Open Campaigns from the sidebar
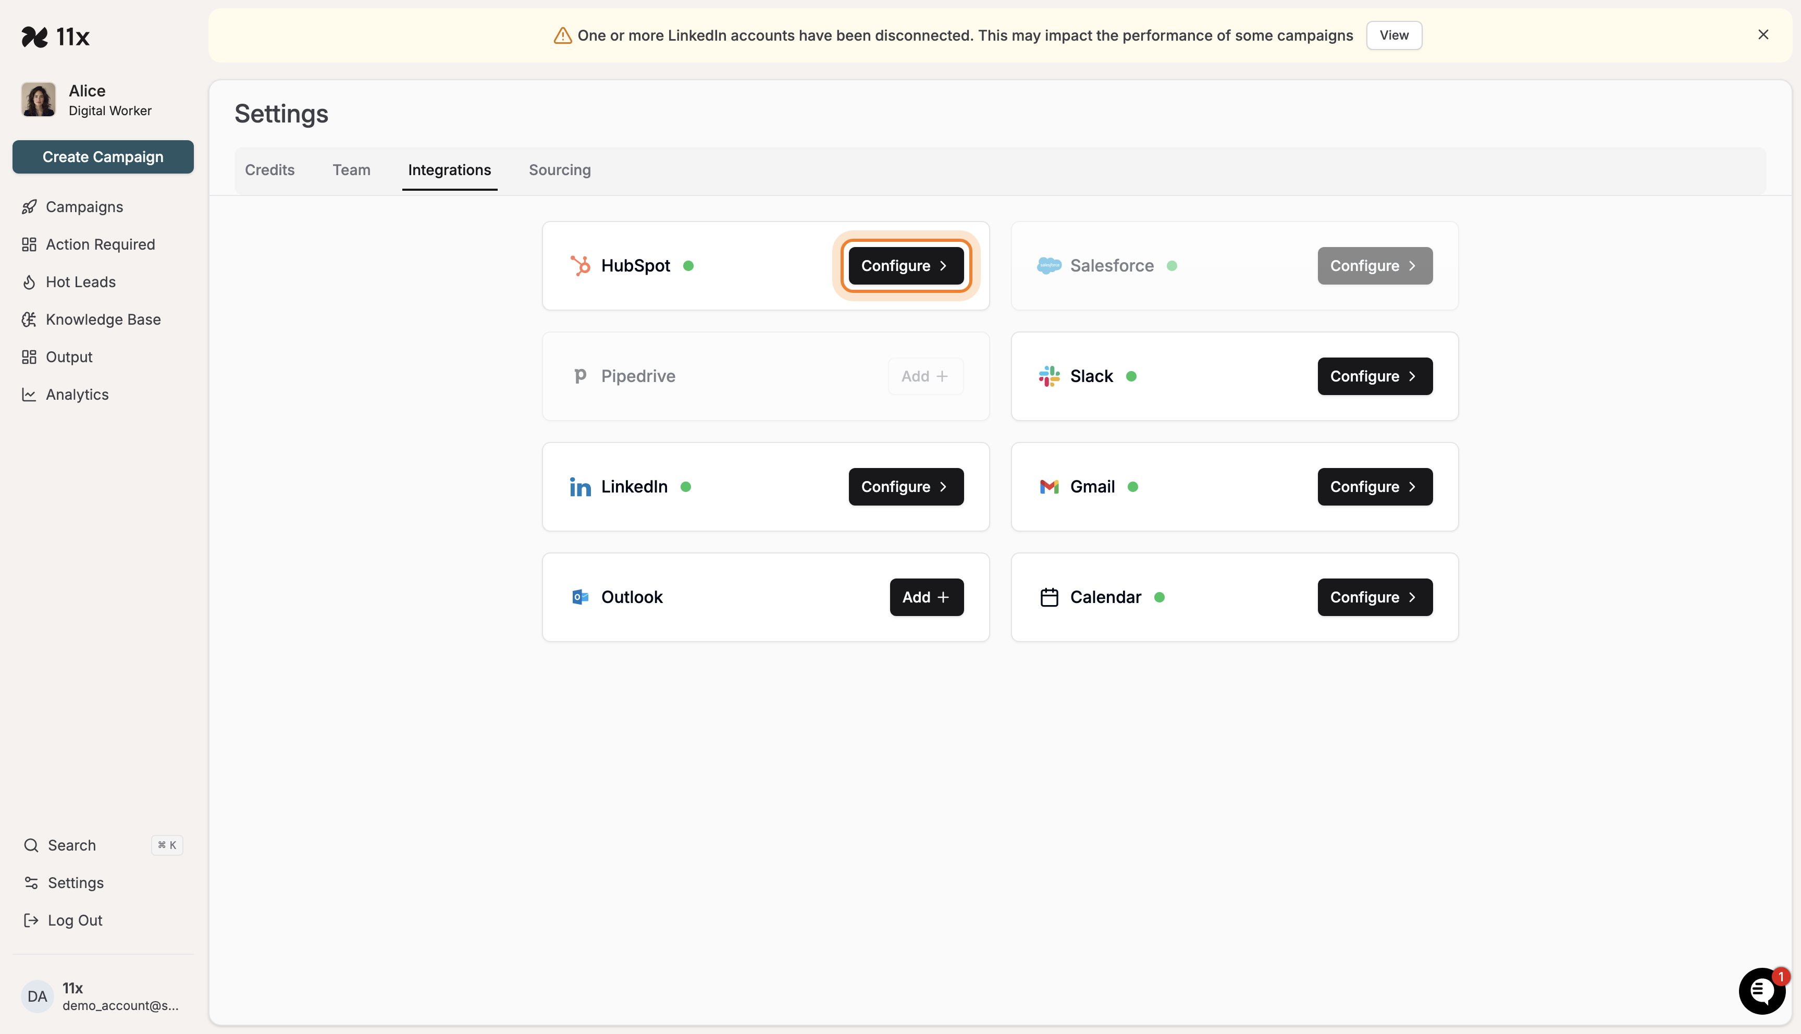1801x1034 pixels. [x=84, y=207]
